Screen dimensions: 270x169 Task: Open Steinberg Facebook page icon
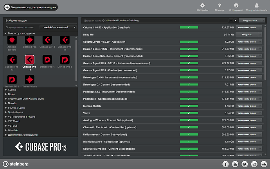click(225, 164)
